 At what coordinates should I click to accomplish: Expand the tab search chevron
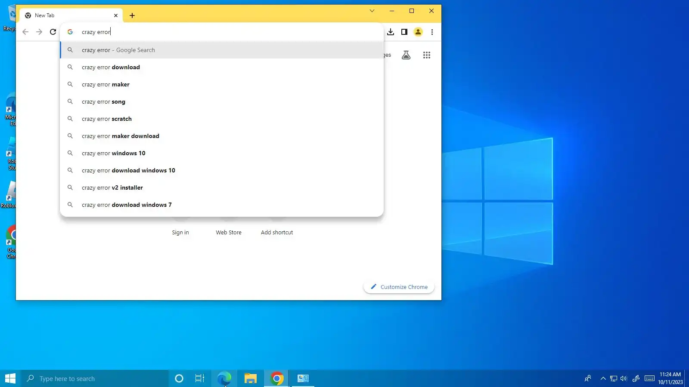pyautogui.click(x=372, y=11)
